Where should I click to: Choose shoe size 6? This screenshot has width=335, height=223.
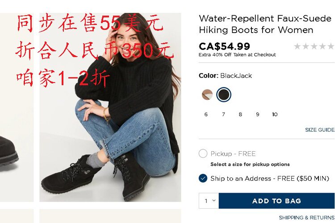[206, 114]
